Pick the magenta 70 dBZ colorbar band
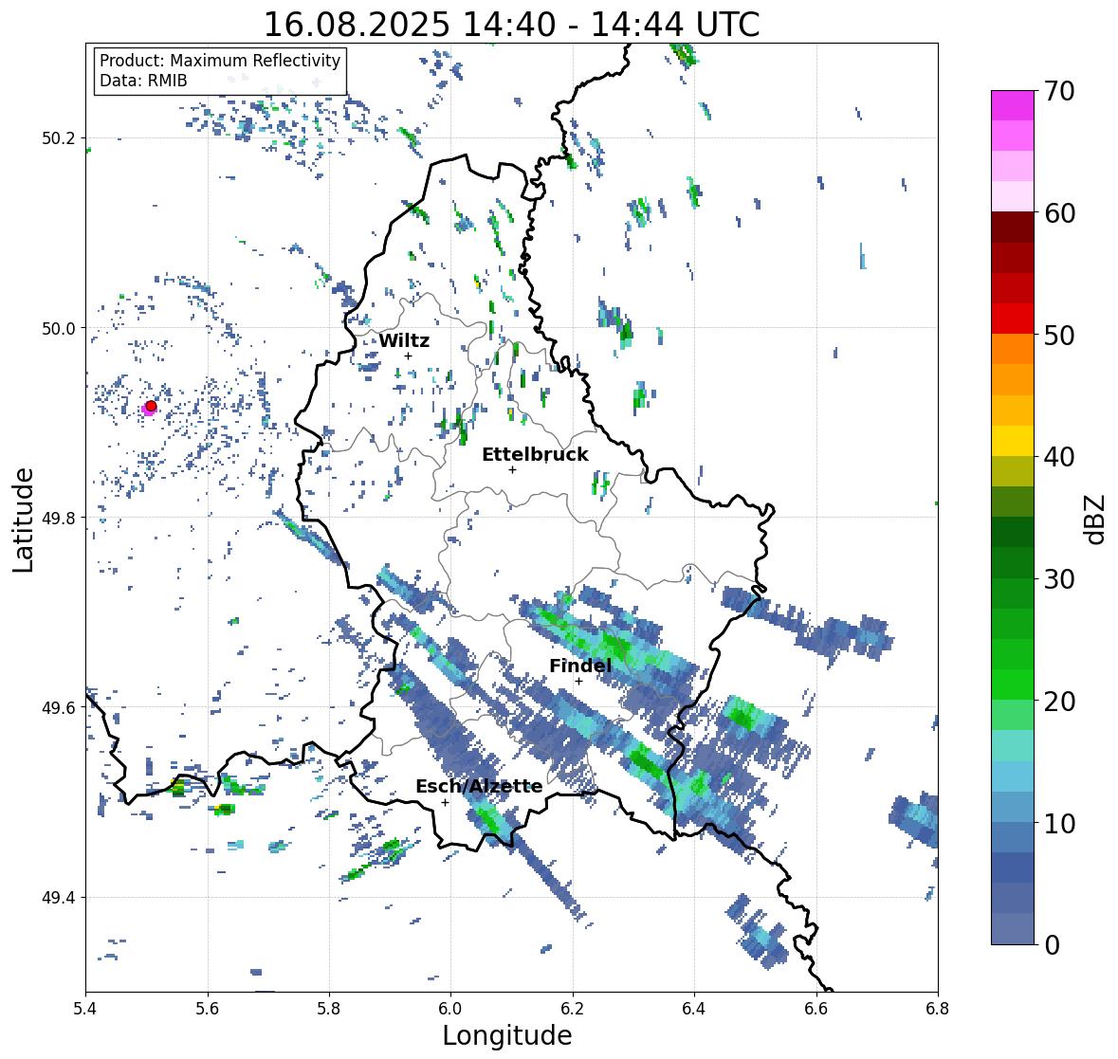This screenshot has width=1118, height=1059. 1013,105
